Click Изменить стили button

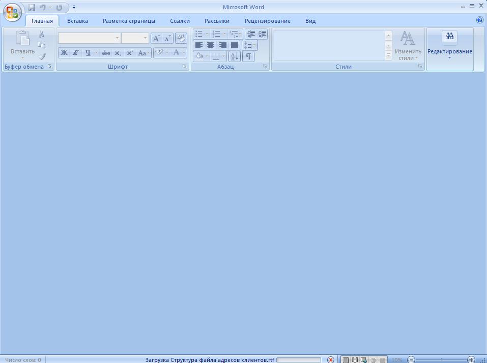408,45
